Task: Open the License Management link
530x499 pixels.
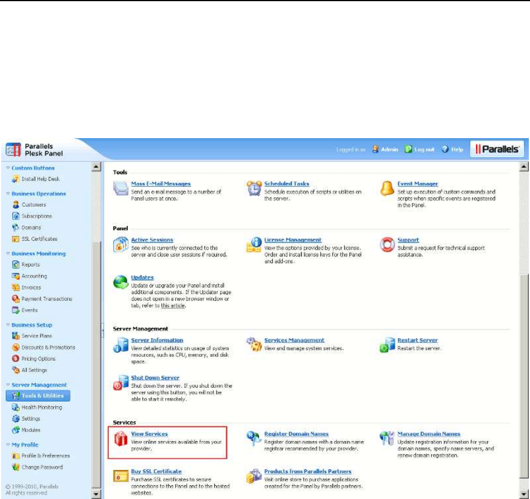Action: (x=293, y=240)
